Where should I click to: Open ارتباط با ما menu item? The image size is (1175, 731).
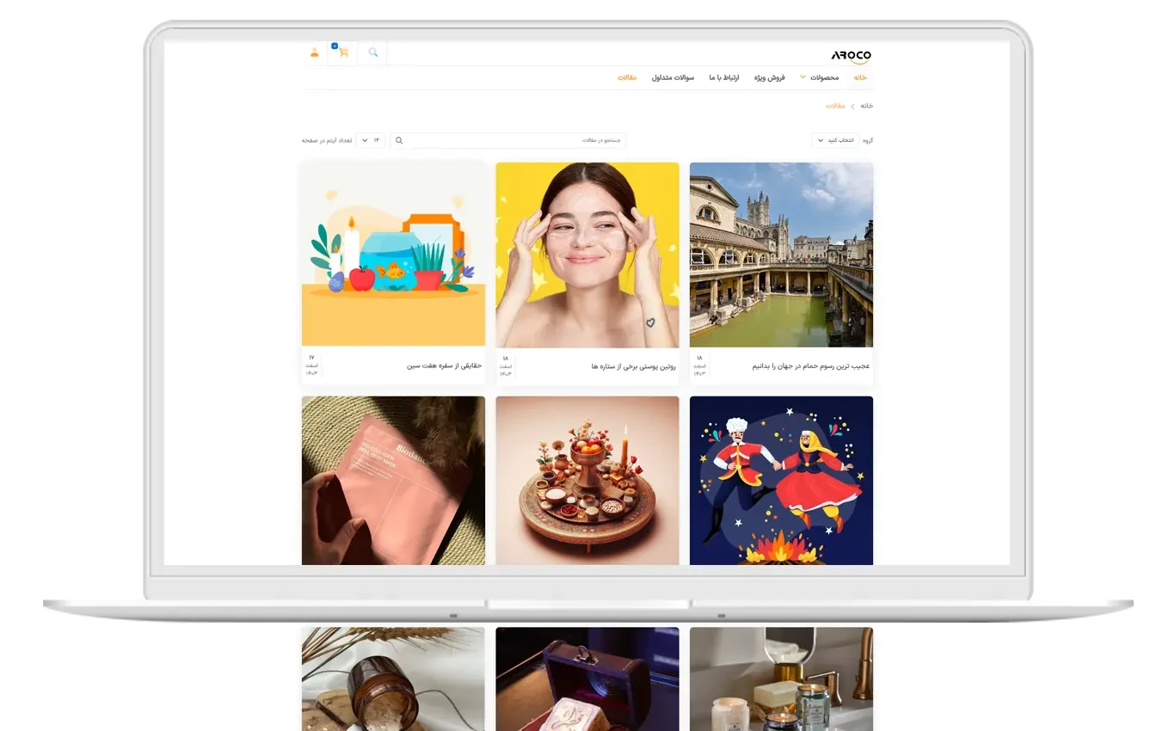coord(723,77)
